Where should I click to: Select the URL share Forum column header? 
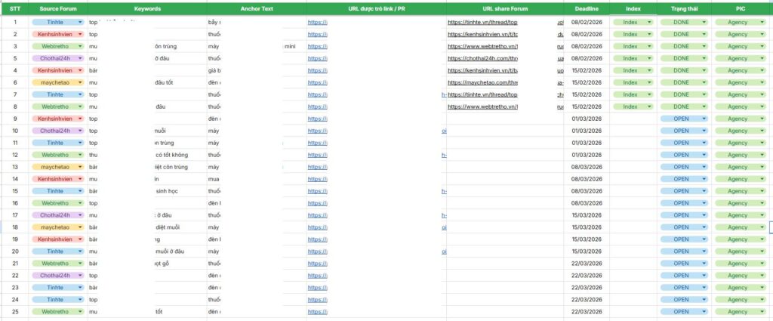[x=505, y=9]
